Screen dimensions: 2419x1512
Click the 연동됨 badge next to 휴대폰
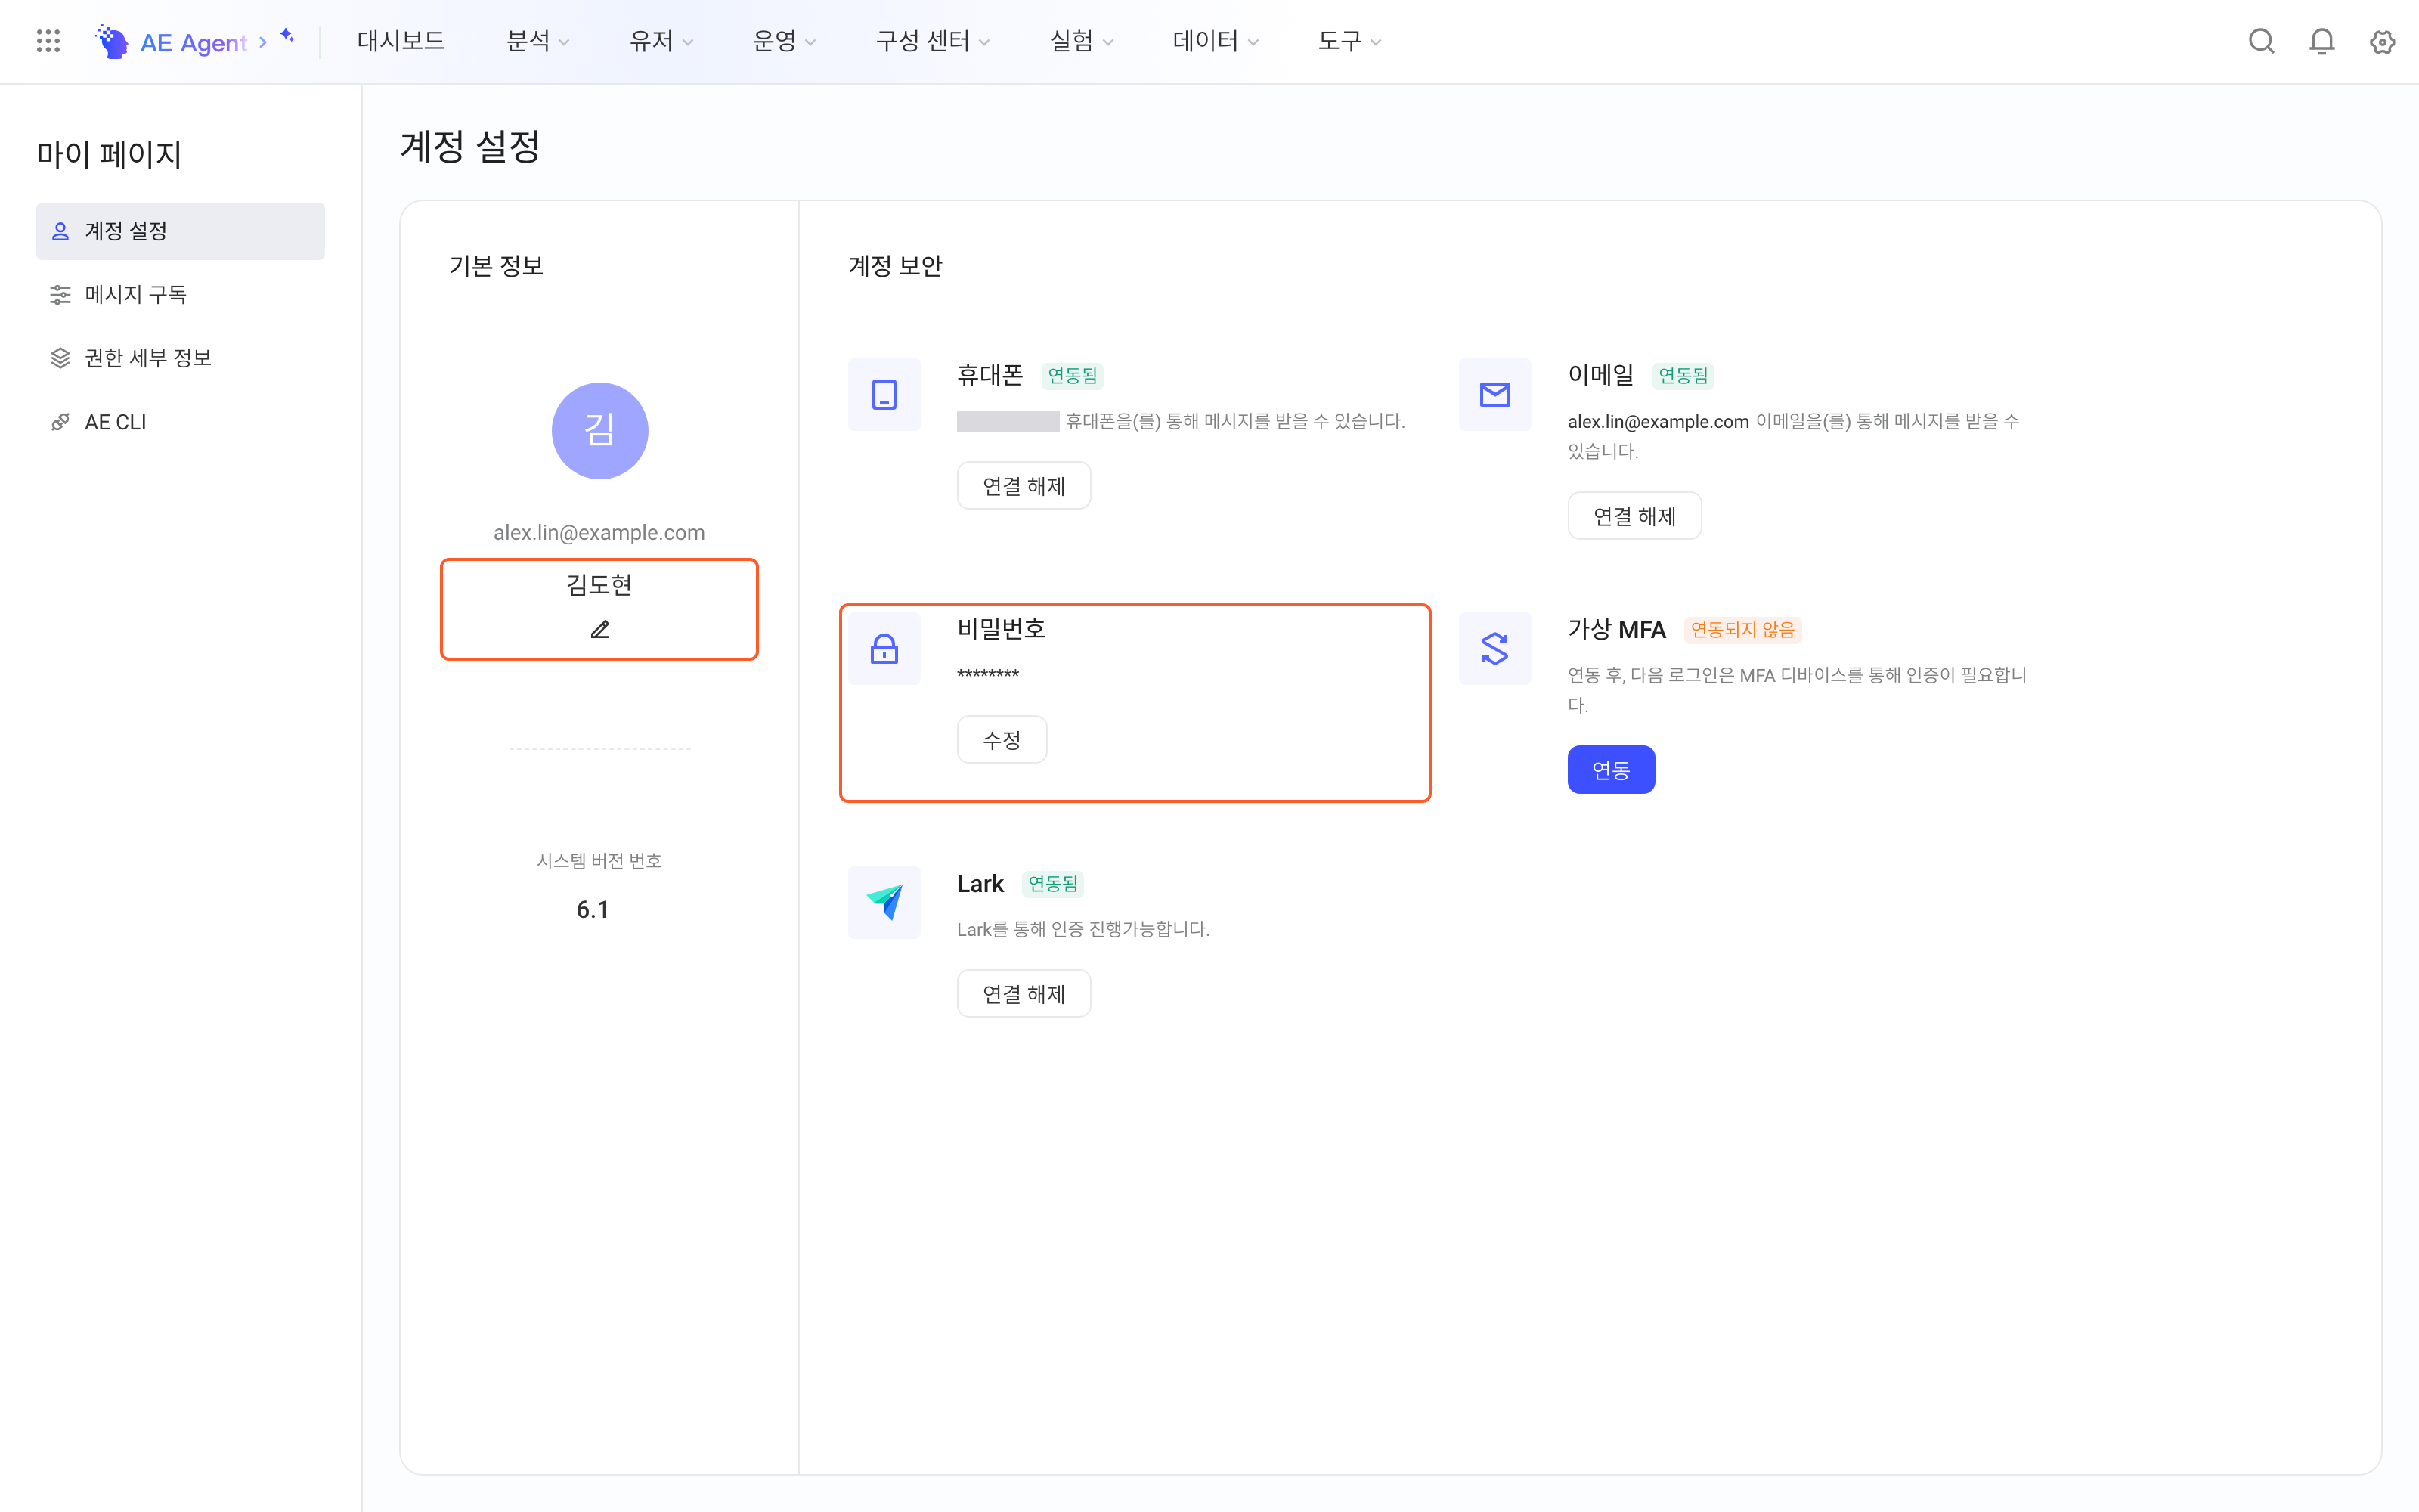[x=1073, y=376]
